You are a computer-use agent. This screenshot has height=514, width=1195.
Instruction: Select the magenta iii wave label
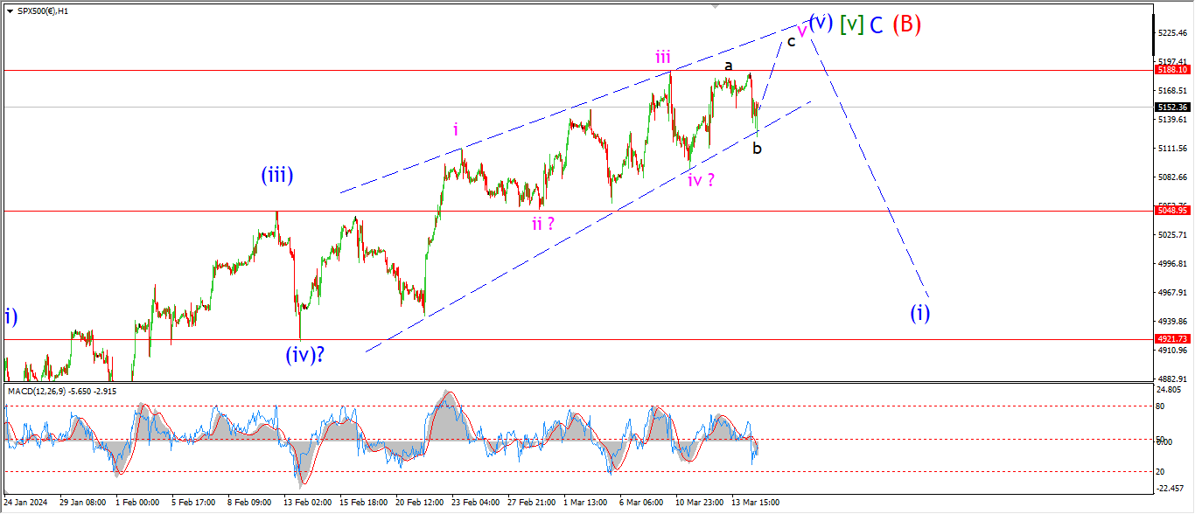[x=663, y=58]
